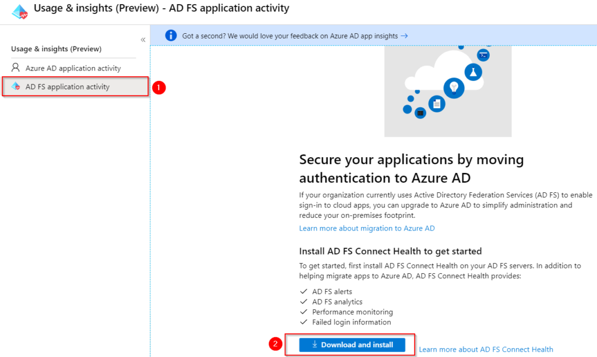The image size is (597, 357).
Task: Collapse the sidebar with the double chevron
Action: 143,40
